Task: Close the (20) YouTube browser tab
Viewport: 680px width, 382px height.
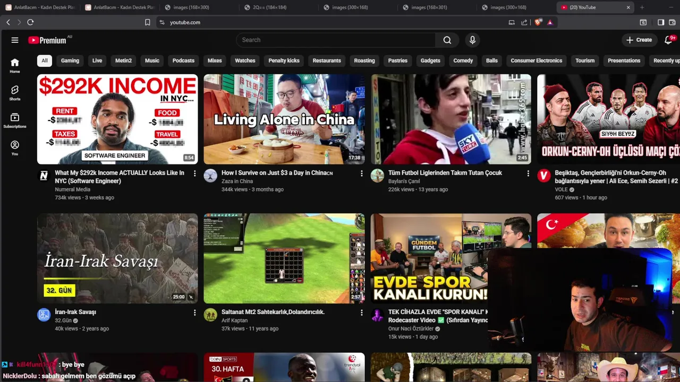Action: coord(628,7)
